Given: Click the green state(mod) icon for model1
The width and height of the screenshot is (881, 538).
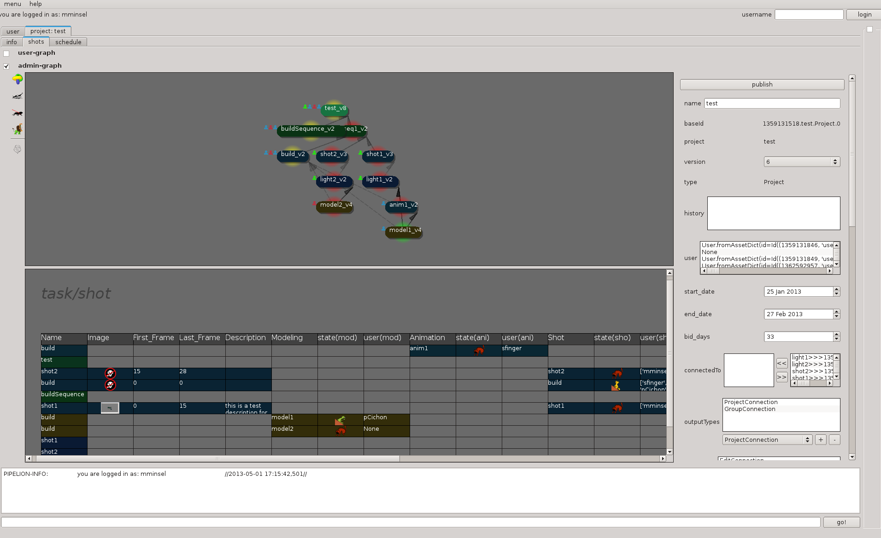Looking at the screenshot, I should 340,420.
